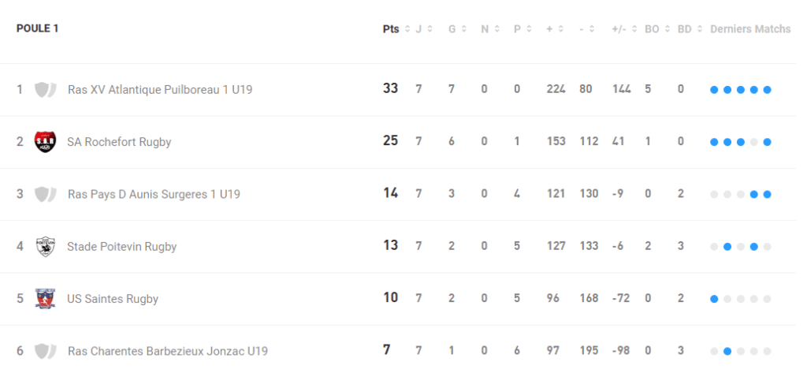Click the Stade Poitevin Rugby crest icon
807x388 pixels.
coord(46,247)
